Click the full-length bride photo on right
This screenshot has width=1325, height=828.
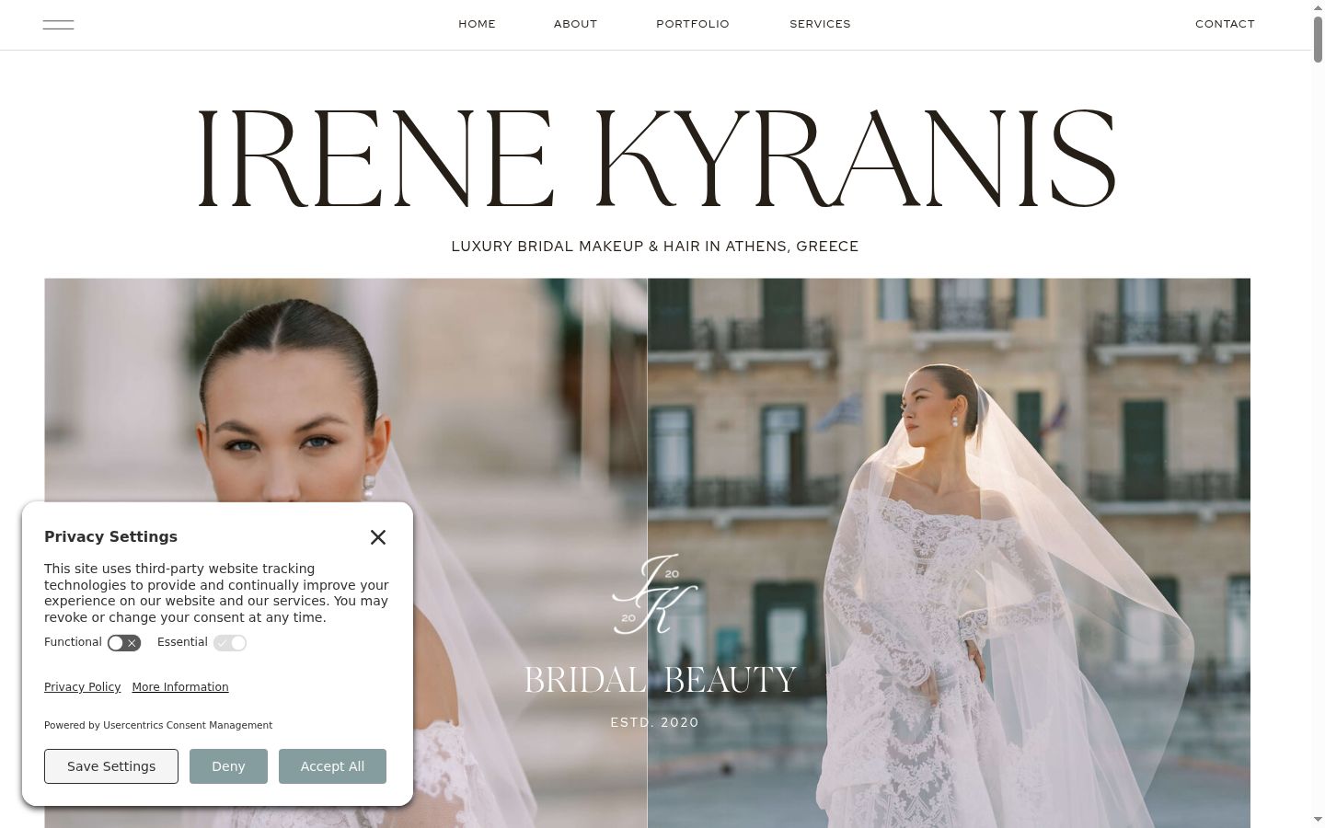click(x=949, y=553)
